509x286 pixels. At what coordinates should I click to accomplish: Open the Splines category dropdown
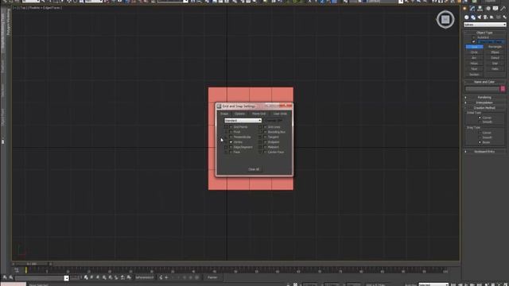(484, 25)
